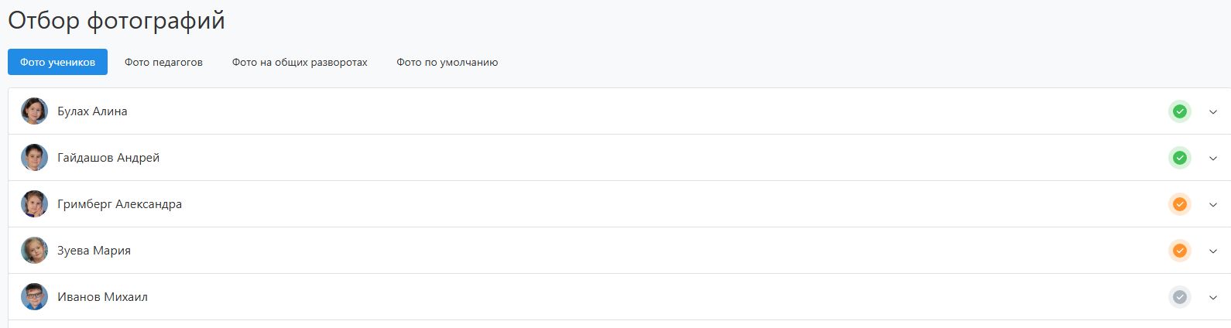Click Гайдашов Андрей's avatar photo

click(x=34, y=158)
